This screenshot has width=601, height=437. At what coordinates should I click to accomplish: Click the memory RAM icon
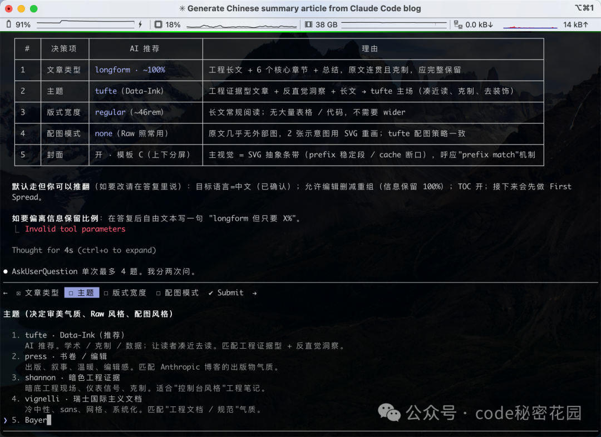[x=308, y=24]
